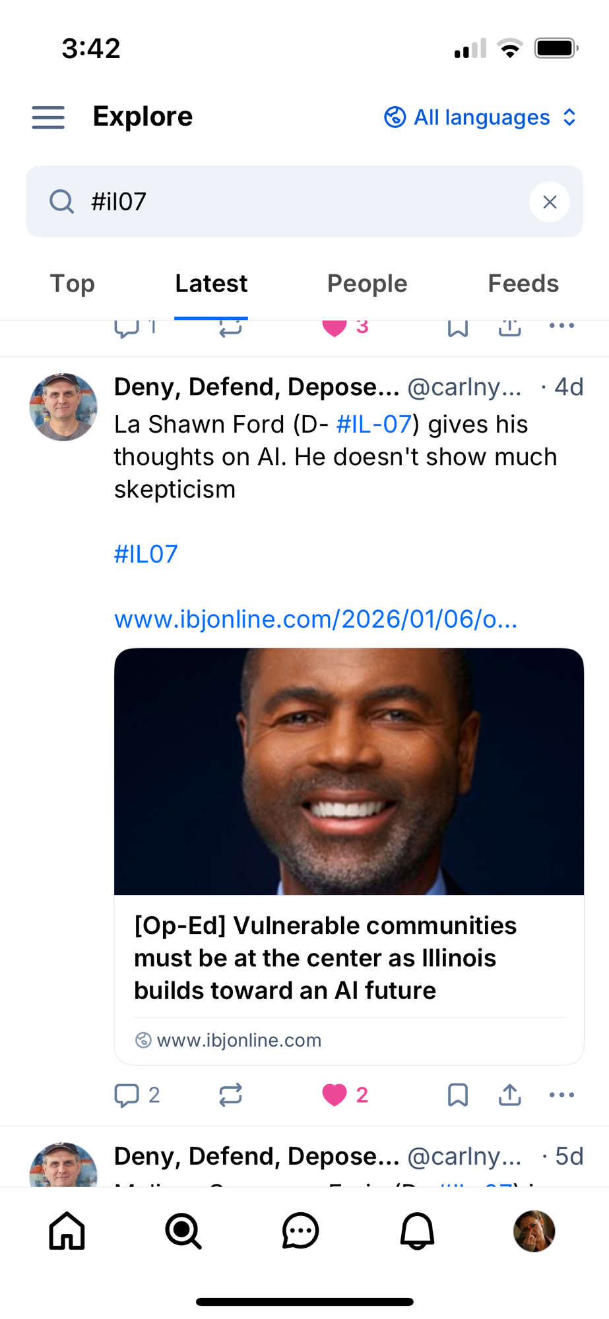Viewport: 609px width, 1319px height.
Task: Open the Feeds tab
Action: point(523,284)
